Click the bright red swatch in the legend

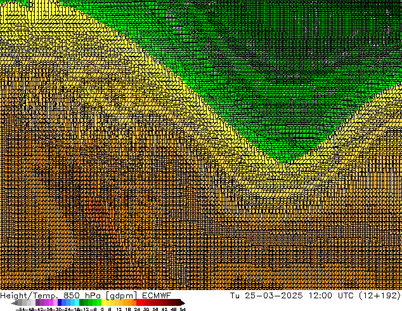tap(138, 303)
